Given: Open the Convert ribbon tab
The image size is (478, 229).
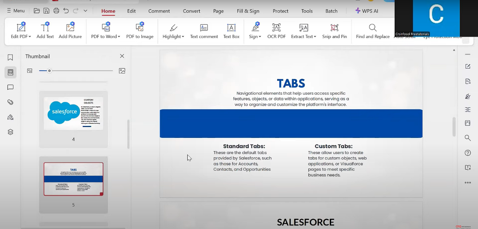Looking at the screenshot, I should coord(192,11).
